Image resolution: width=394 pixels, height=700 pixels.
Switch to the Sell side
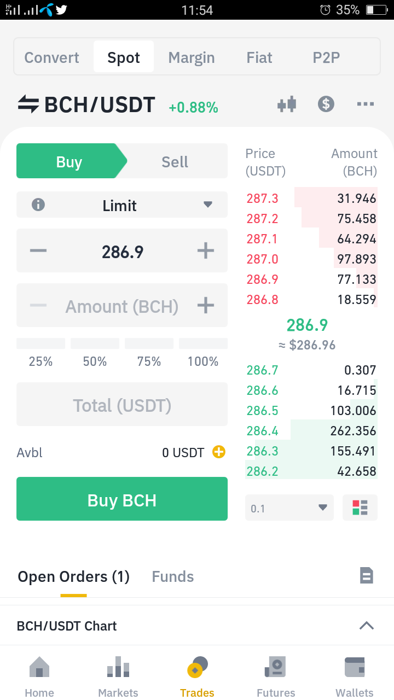pos(175,161)
